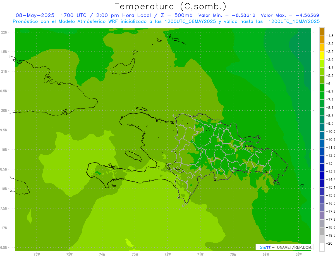Click the title 'Temperatura (C,somb.)'
335x258 pixels.
170,6
